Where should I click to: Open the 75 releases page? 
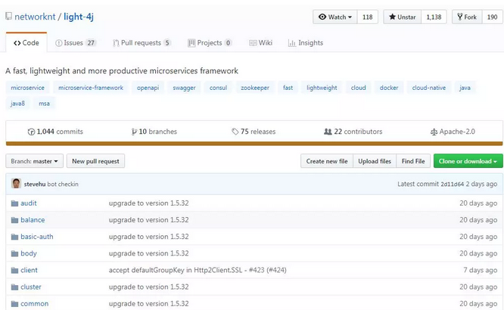254,132
